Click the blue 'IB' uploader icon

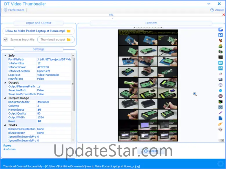220,63
